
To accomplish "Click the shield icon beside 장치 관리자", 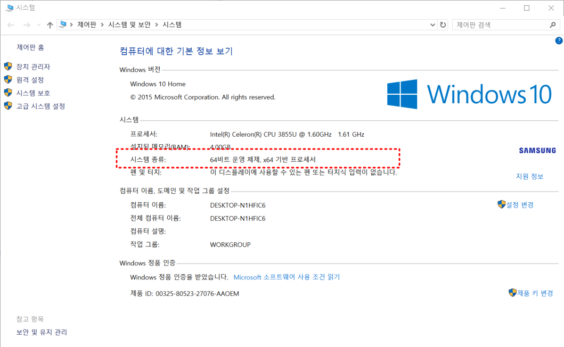I will click(x=8, y=66).
